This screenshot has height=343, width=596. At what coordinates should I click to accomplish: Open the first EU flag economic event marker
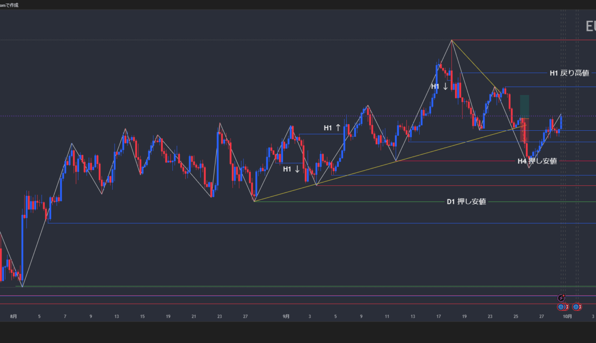(x=561, y=307)
